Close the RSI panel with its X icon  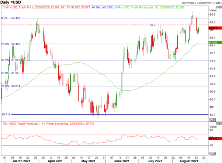(220, 123)
